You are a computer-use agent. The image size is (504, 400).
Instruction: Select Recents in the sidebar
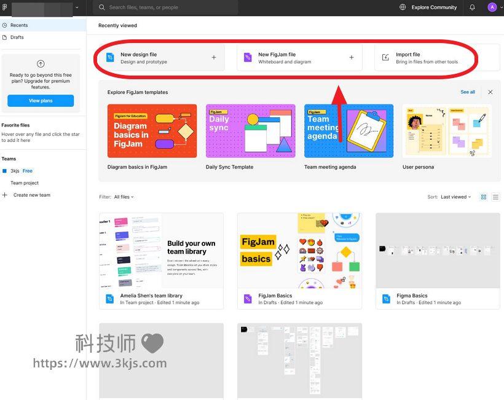click(43, 25)
